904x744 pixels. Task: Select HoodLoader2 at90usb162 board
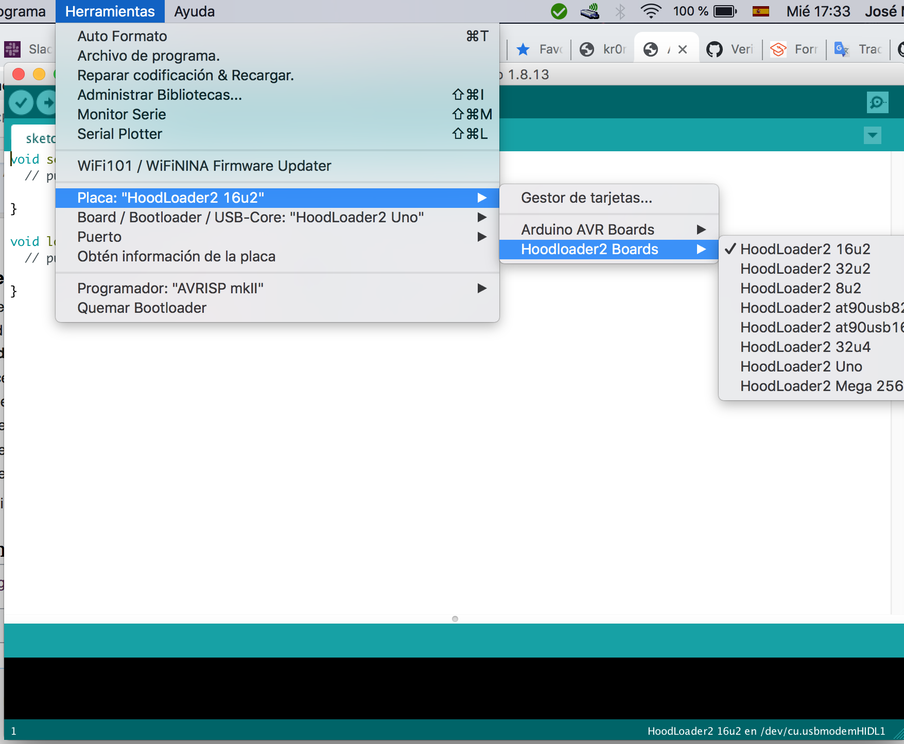[811, 327]
